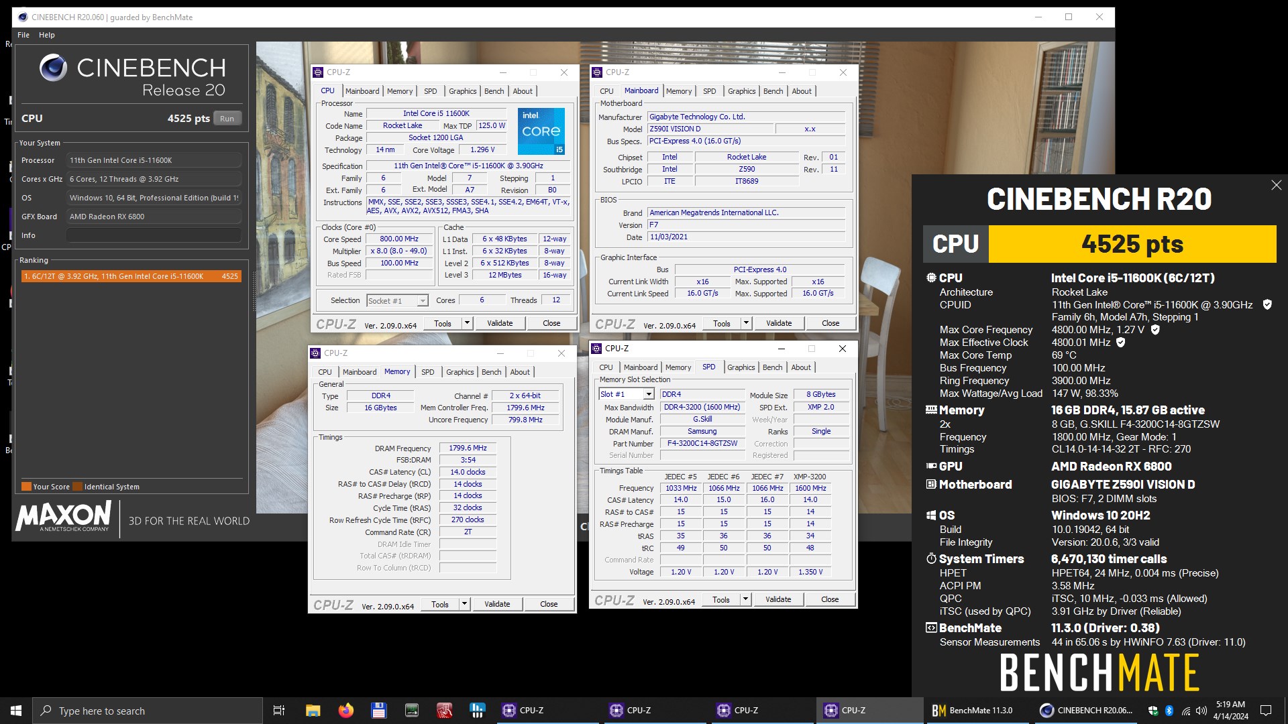Screen dimensions: 1288x724
Task: Click the CPUID verified shield icon in BenchMate
Action: (1267, 304)
